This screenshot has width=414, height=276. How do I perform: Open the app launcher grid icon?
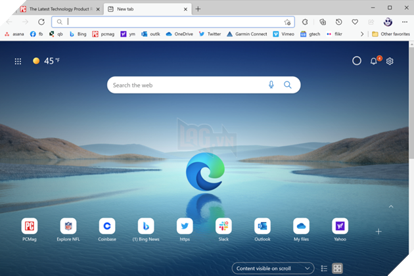click(x=18, y=61)
